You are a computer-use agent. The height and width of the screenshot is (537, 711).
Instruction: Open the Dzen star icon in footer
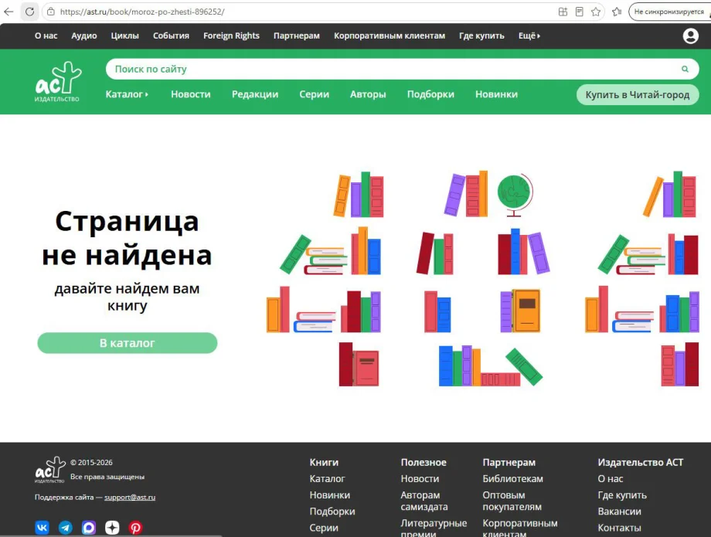[x=112, y=528]
